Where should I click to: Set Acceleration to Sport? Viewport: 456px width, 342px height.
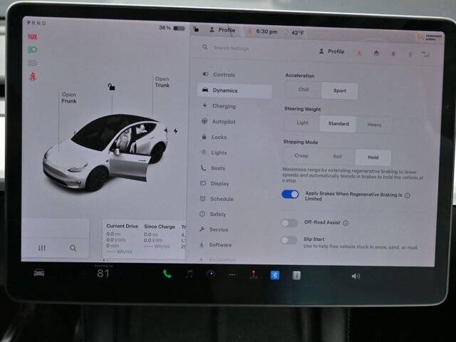[339, 90]
